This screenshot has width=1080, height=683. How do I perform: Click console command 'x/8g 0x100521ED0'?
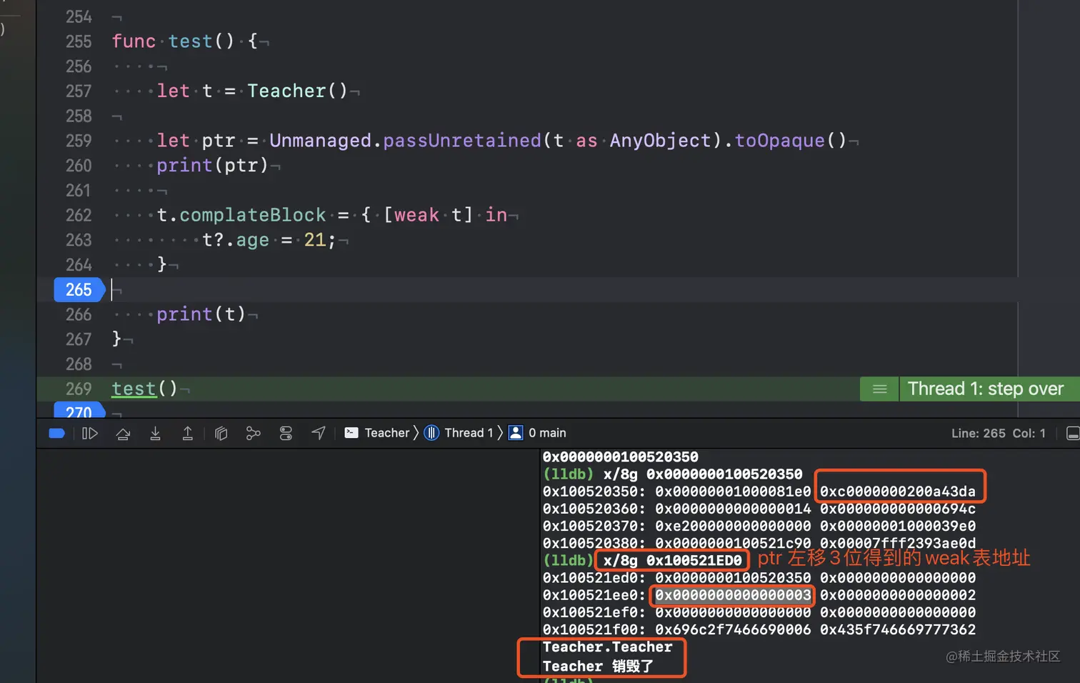673,561
